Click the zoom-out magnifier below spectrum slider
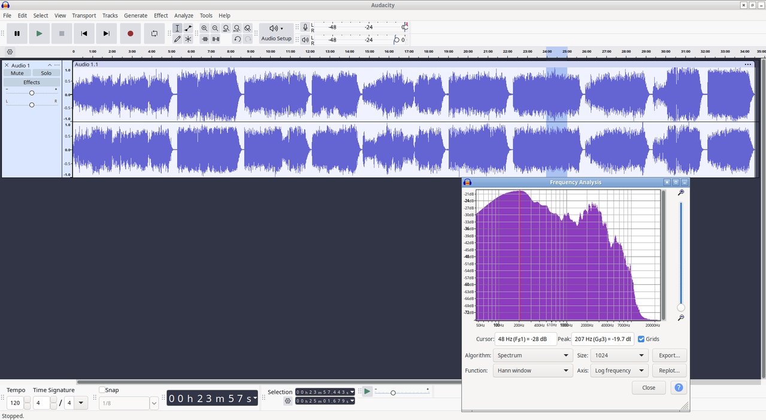The height and width of the screenshot is (420, 766). (681, 318)
